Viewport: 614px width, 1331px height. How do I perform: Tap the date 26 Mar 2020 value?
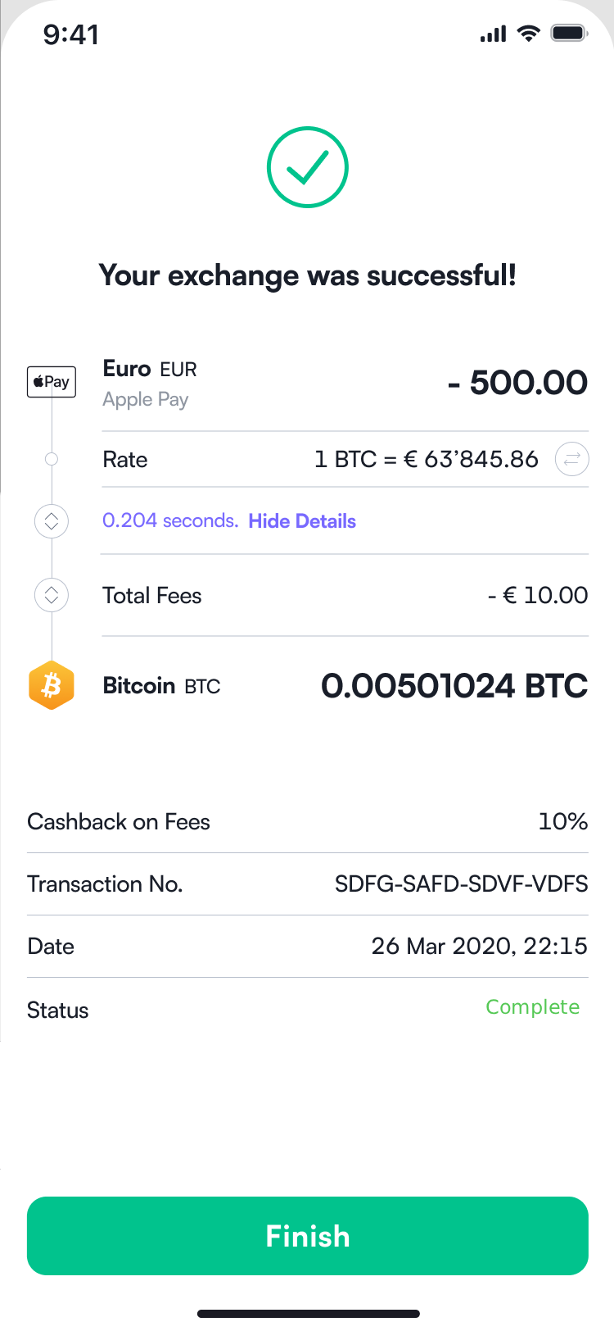pyautogui.click(x=479, y=947)
